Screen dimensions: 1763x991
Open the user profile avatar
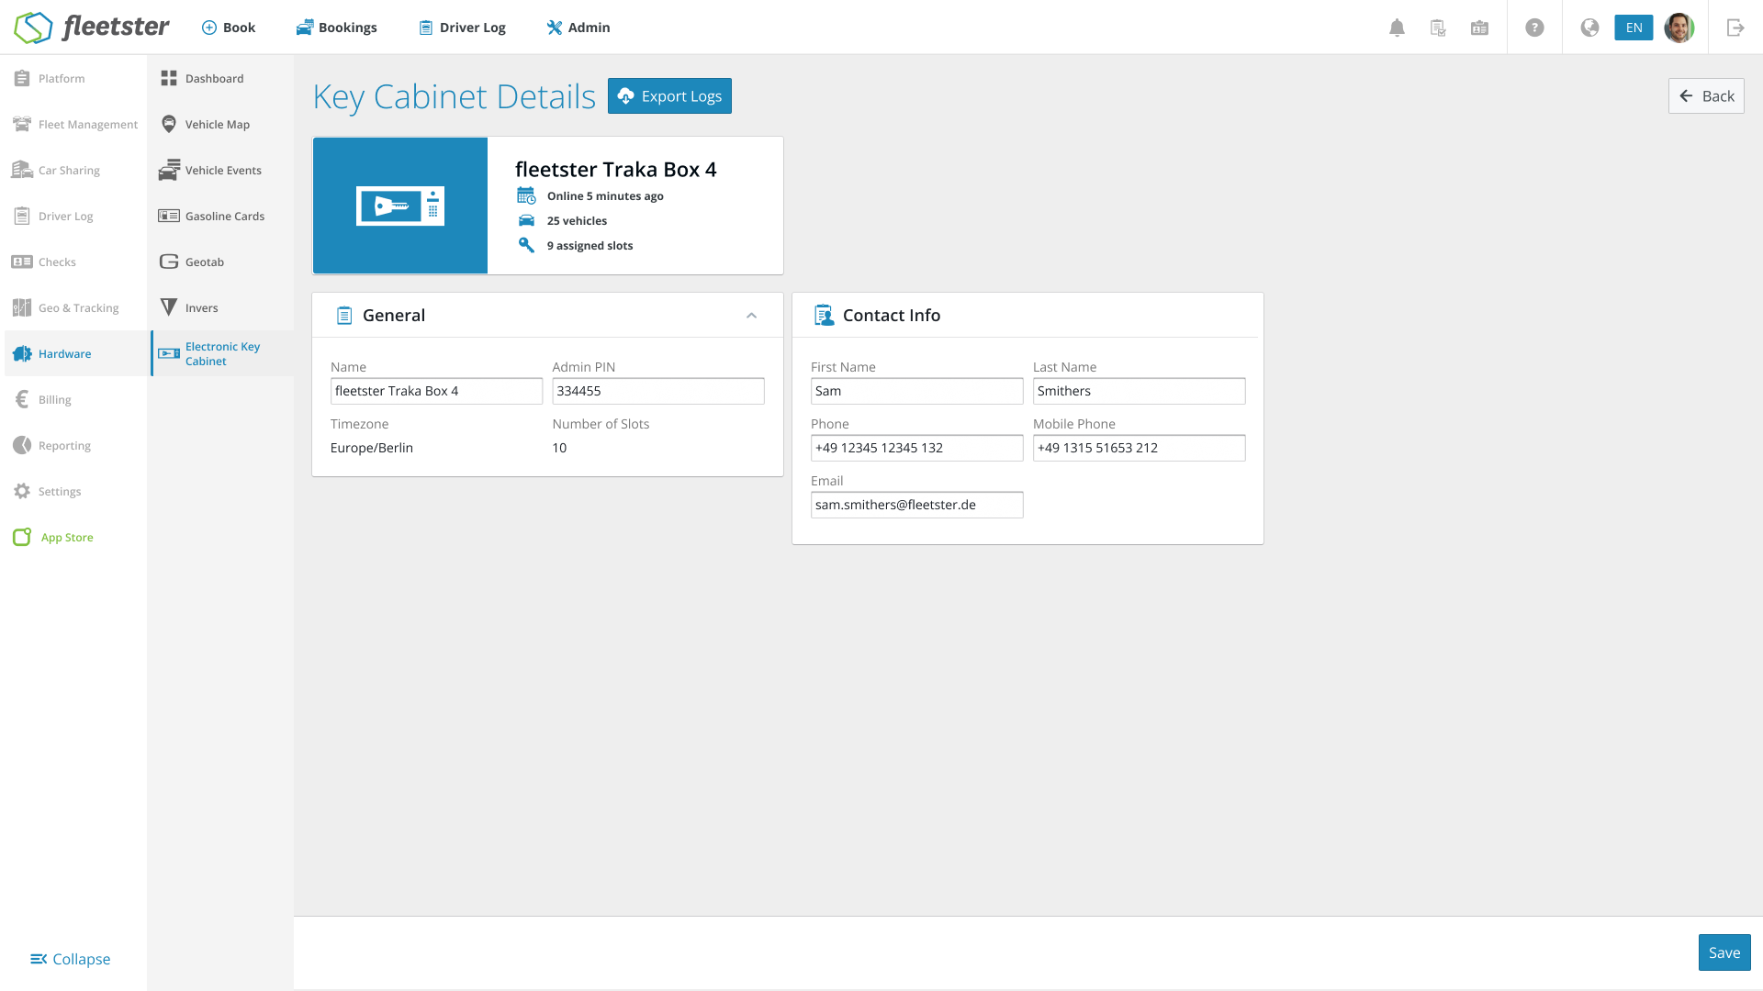click(x=1679, y=28)
